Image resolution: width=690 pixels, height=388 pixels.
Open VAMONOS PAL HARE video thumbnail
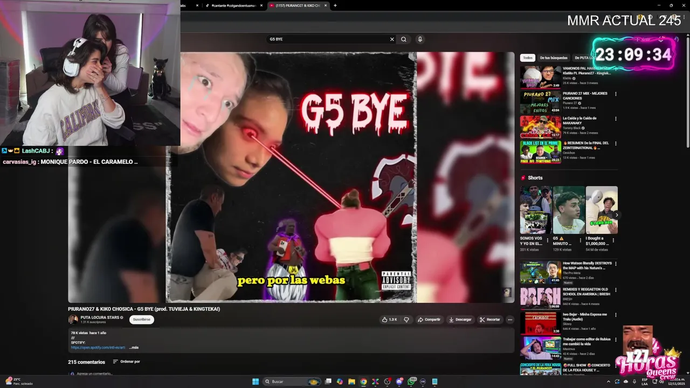click(x=540, y=77)
